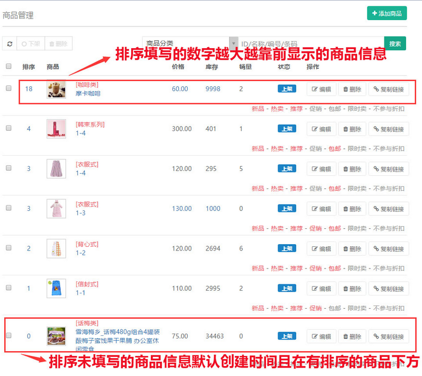The image size is (422, 376).
Task: Click the 删除 batch toolbar button
Action: pos(58,44)
